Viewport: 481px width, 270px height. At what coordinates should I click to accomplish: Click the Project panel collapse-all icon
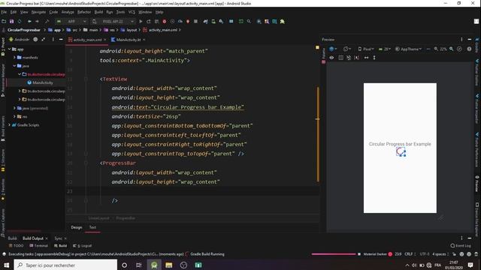click(44, 40)
